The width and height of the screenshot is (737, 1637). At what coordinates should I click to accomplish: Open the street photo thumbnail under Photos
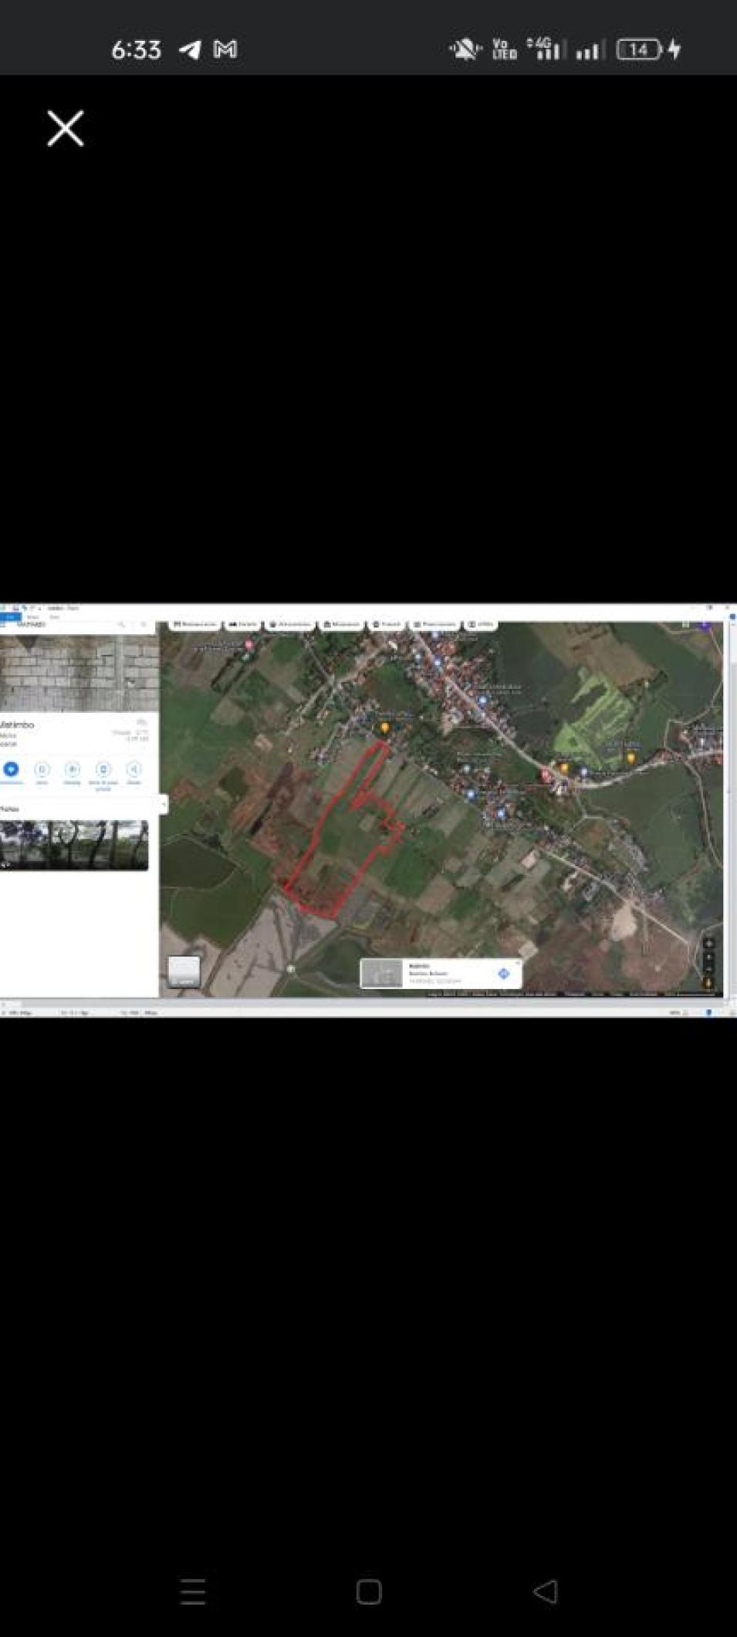point(74,846)
